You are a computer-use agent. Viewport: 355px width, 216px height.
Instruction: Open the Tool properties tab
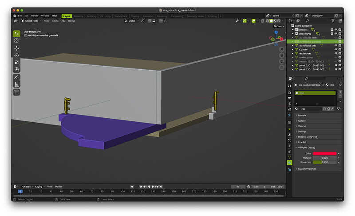(290, 86)
